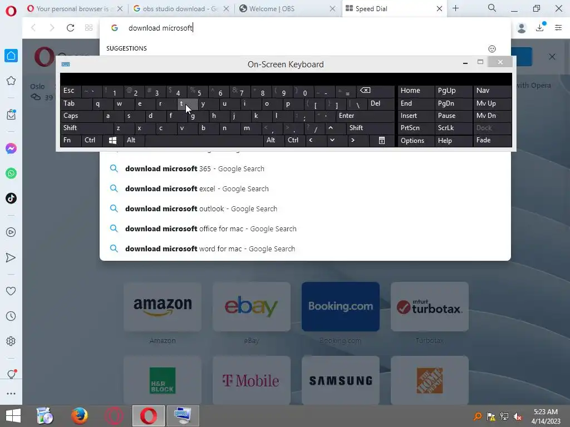Open Shopping corner icon in sidebar

tap(11, 115)
